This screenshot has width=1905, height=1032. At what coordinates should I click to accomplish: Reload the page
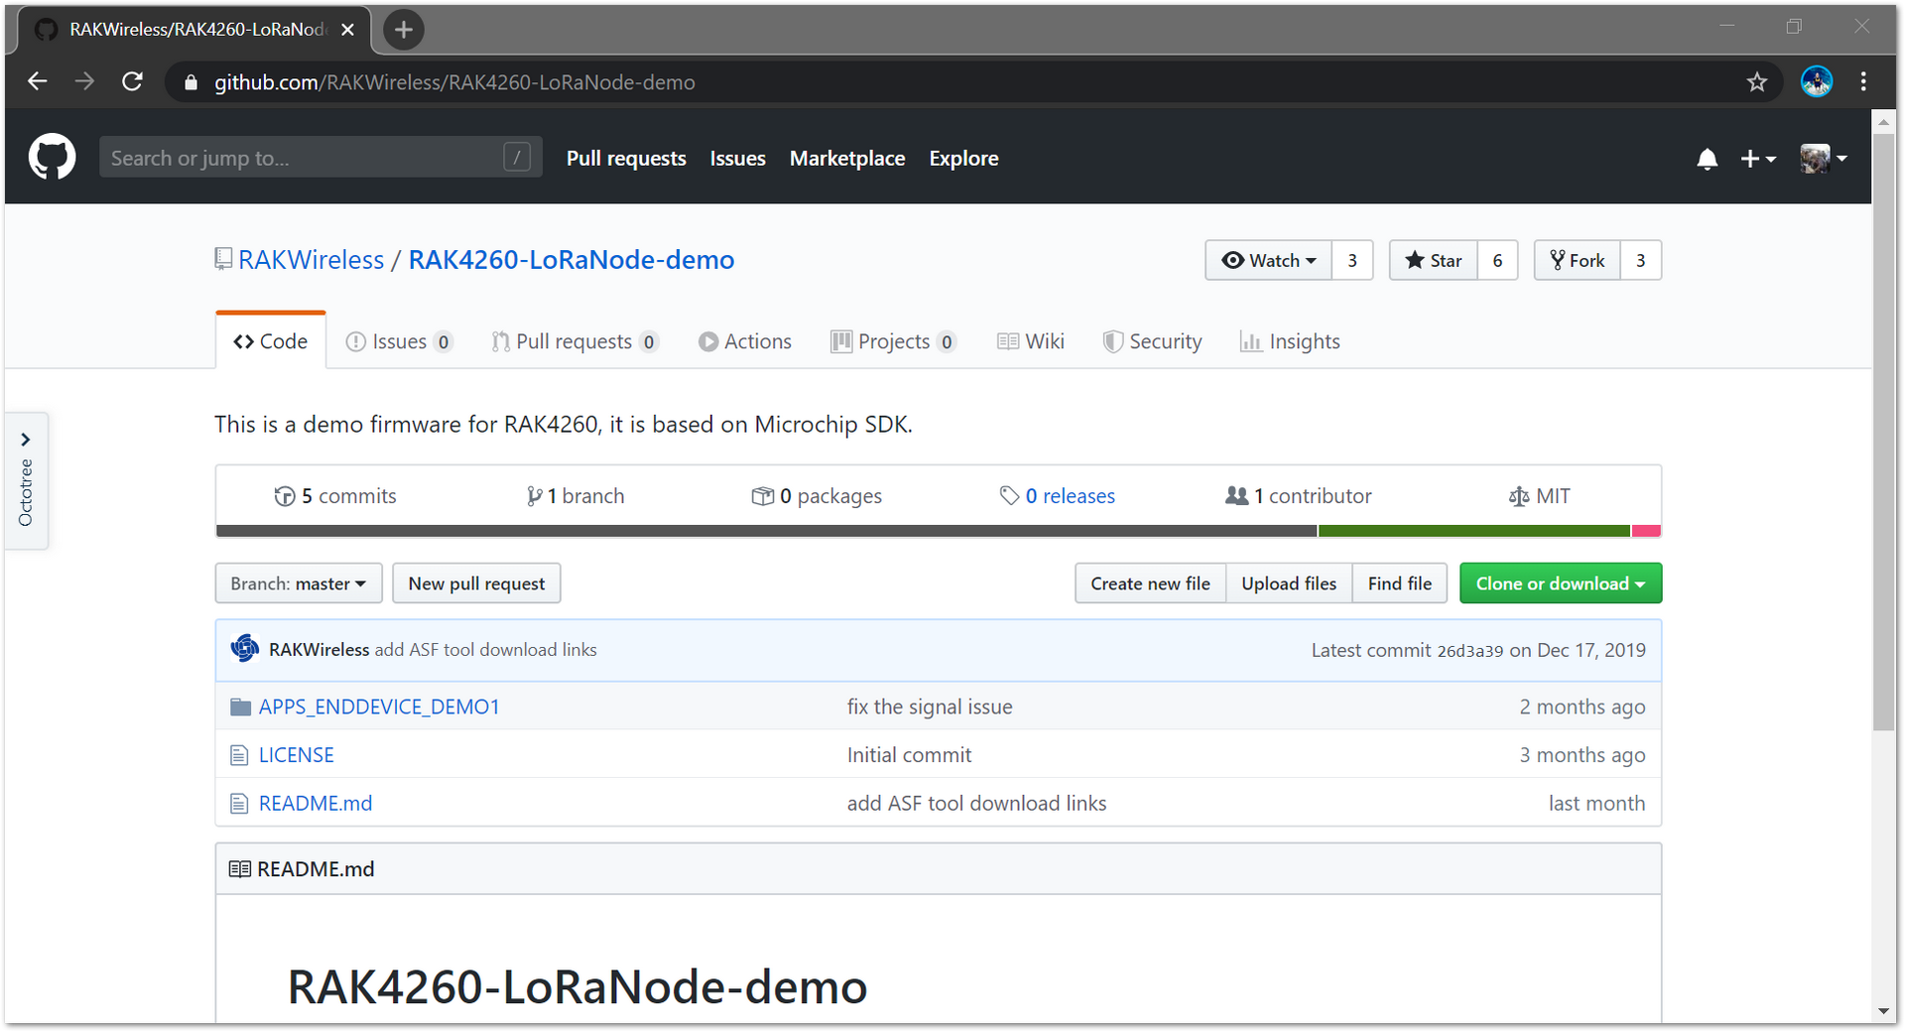(x=132, y=81)
